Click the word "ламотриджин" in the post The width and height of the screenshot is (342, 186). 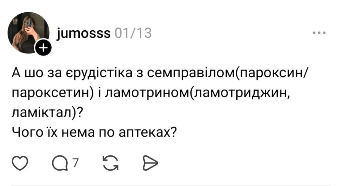pos(240,93)
